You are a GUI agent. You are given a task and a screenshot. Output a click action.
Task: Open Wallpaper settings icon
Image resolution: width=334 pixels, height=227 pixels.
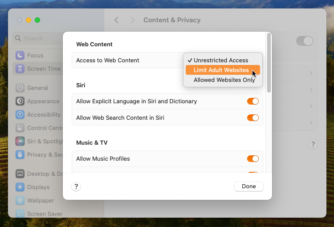click(x=20, y=200)
